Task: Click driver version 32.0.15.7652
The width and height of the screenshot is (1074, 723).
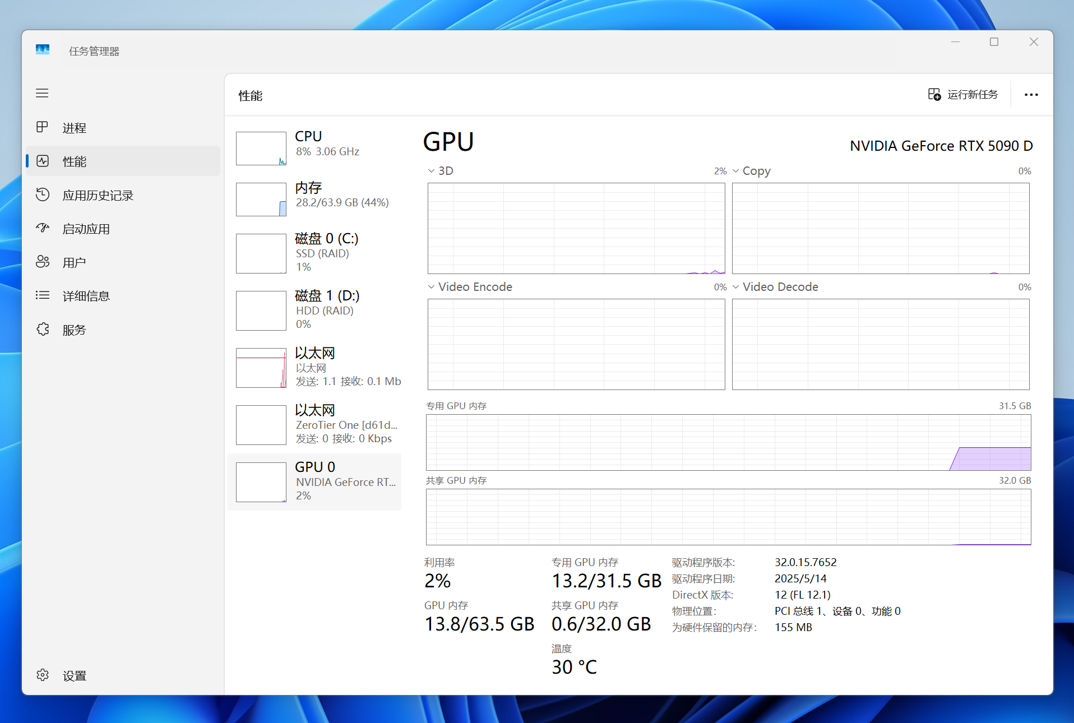Action: click(805, 562)
